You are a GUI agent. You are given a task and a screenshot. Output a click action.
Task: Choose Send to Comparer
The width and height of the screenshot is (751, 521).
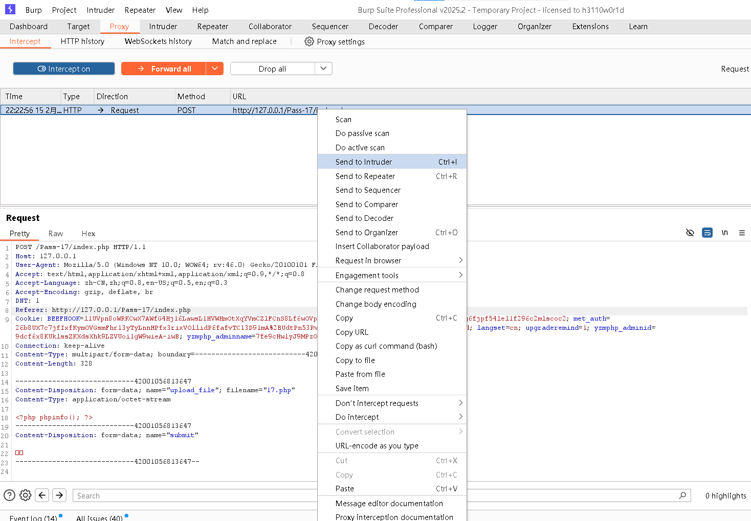[392, 204]
